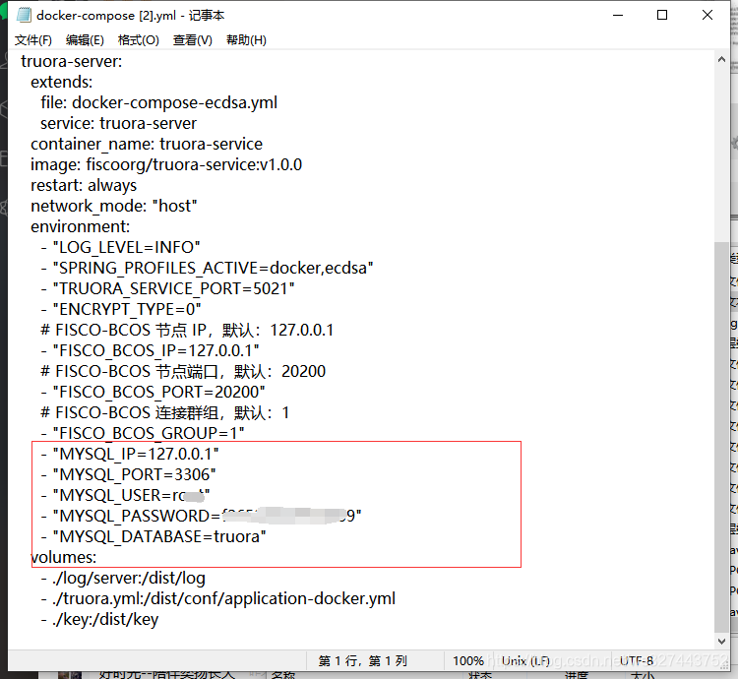Click the FISCO_BCOS_GROUP=1 line

point(143,434)
